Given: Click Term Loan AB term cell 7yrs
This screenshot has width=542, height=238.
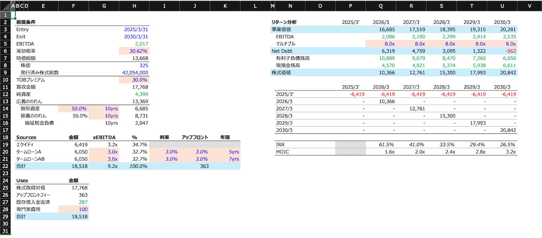Looking at the screenshot, I should pos(225,159).
